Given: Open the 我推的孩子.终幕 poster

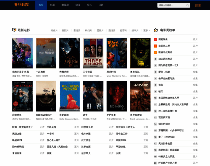Looking at the screenshot, I should (22, 53).
